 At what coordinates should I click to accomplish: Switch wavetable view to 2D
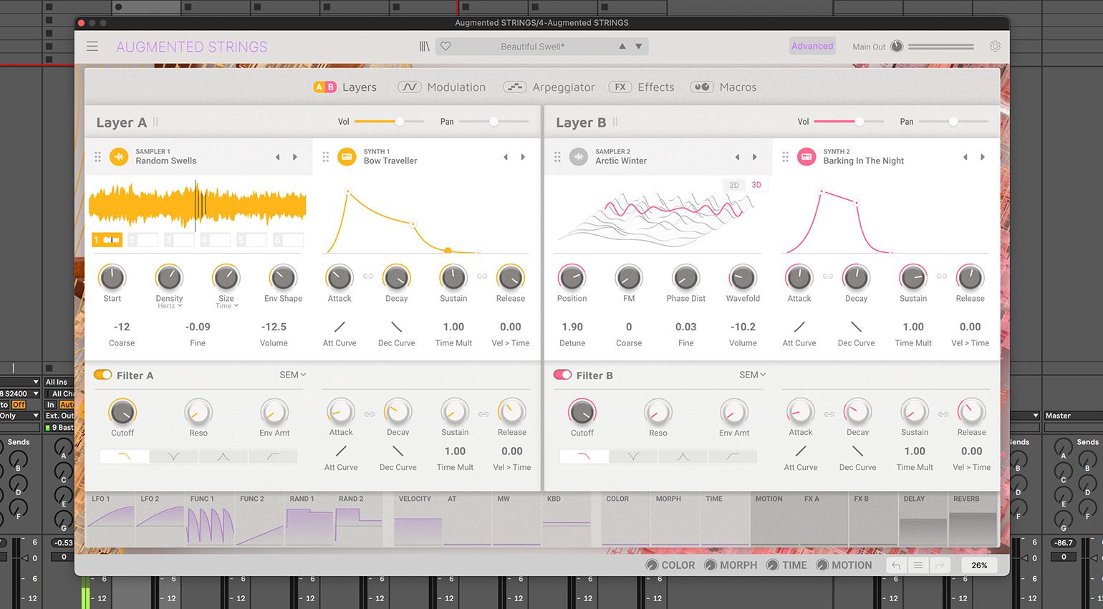[x=734, y=185]
